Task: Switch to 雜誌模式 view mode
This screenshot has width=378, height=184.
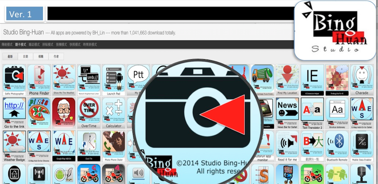Action: tap(34, 45)
